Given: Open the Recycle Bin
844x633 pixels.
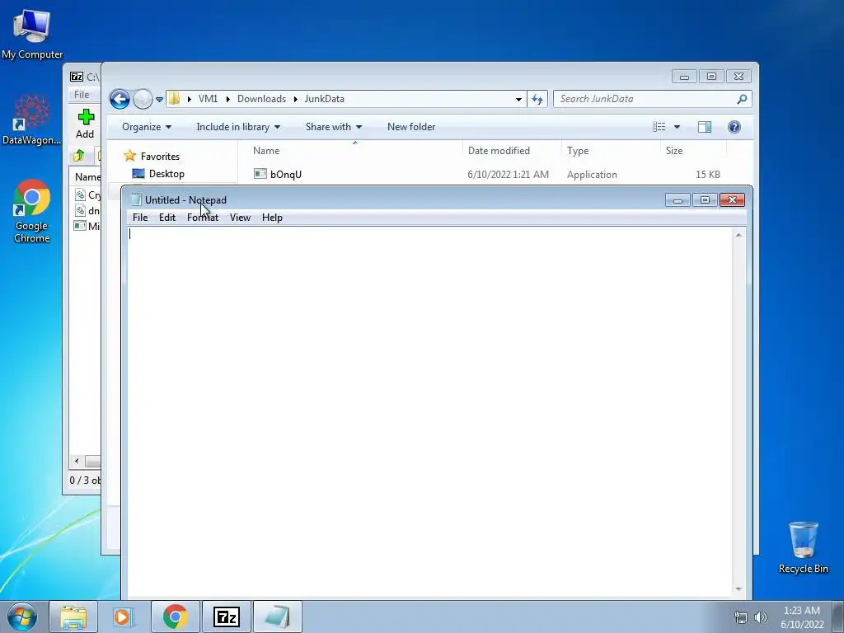Looking at the screenshot, I should pos(803,547).
